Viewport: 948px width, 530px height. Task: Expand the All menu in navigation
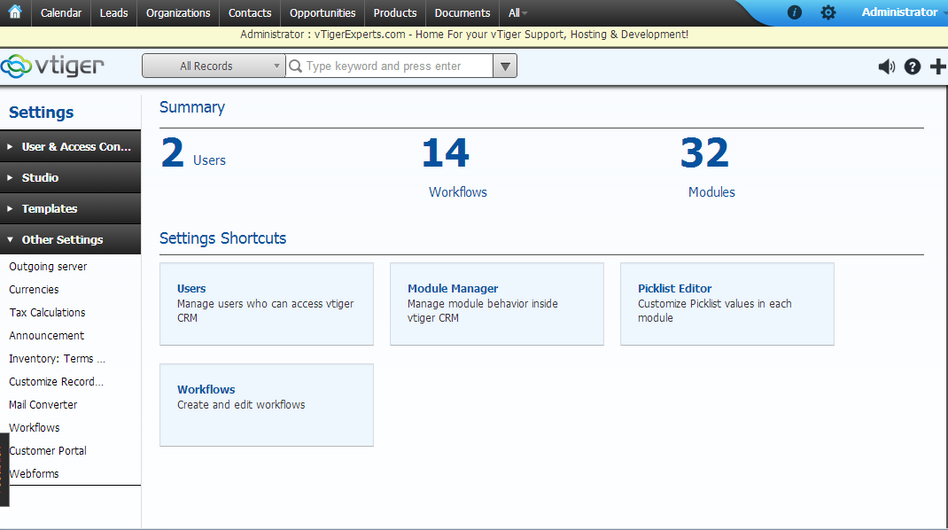coord(518,12)
